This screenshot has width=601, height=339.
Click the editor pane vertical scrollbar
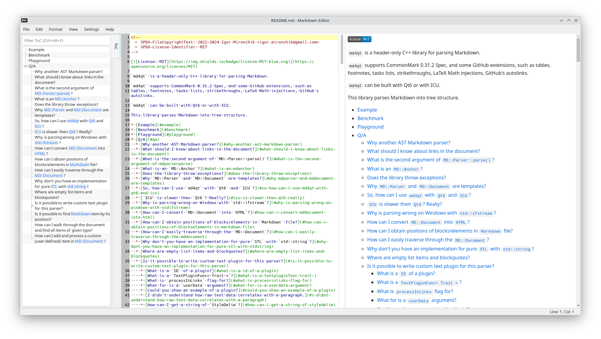click(342, 50)
